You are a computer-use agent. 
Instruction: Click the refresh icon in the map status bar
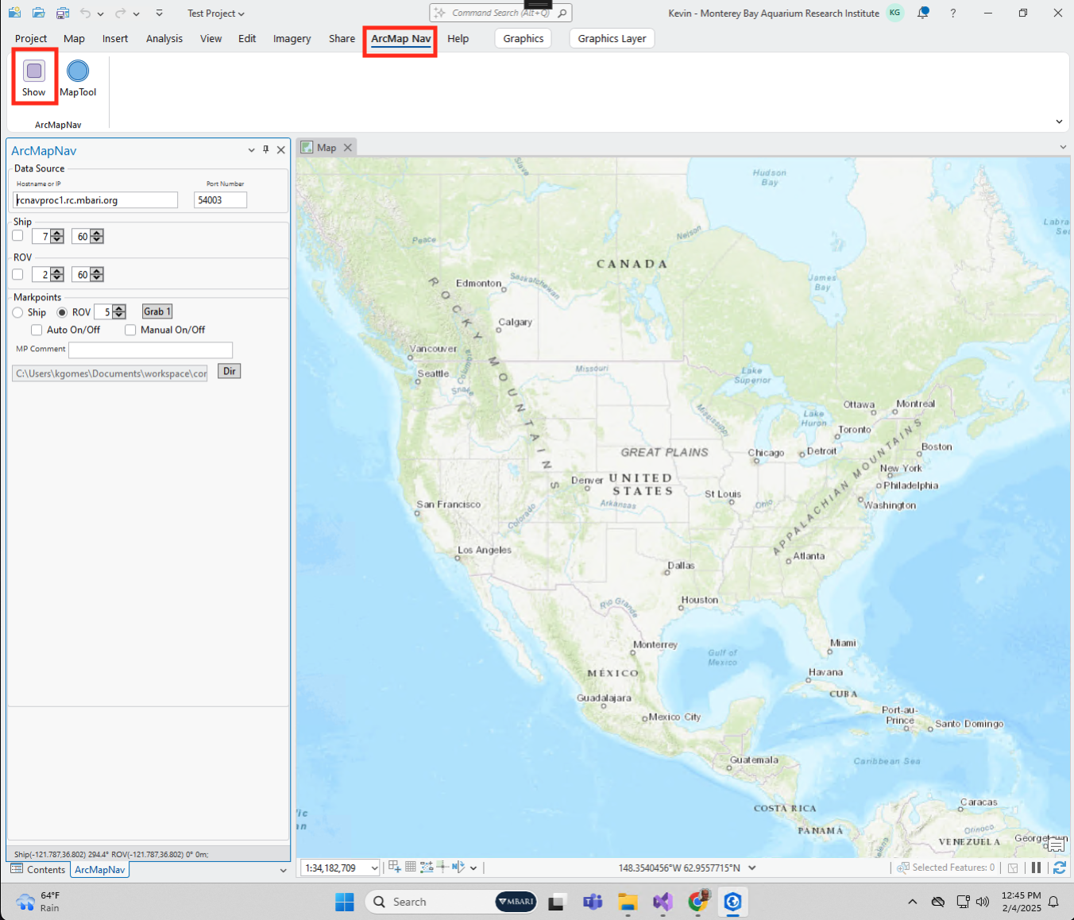(1060, 867)
